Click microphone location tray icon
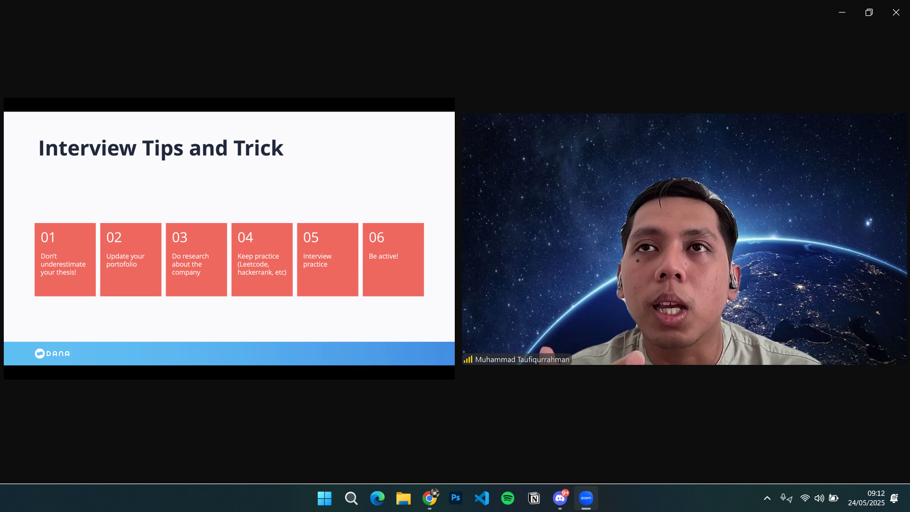The width and height of the screenshot is (910, 512). tap(786, 498)
